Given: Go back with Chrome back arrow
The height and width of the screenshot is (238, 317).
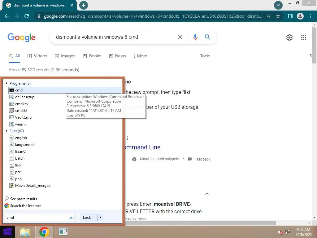Looking at the screenshot, I should coord(7,16).
